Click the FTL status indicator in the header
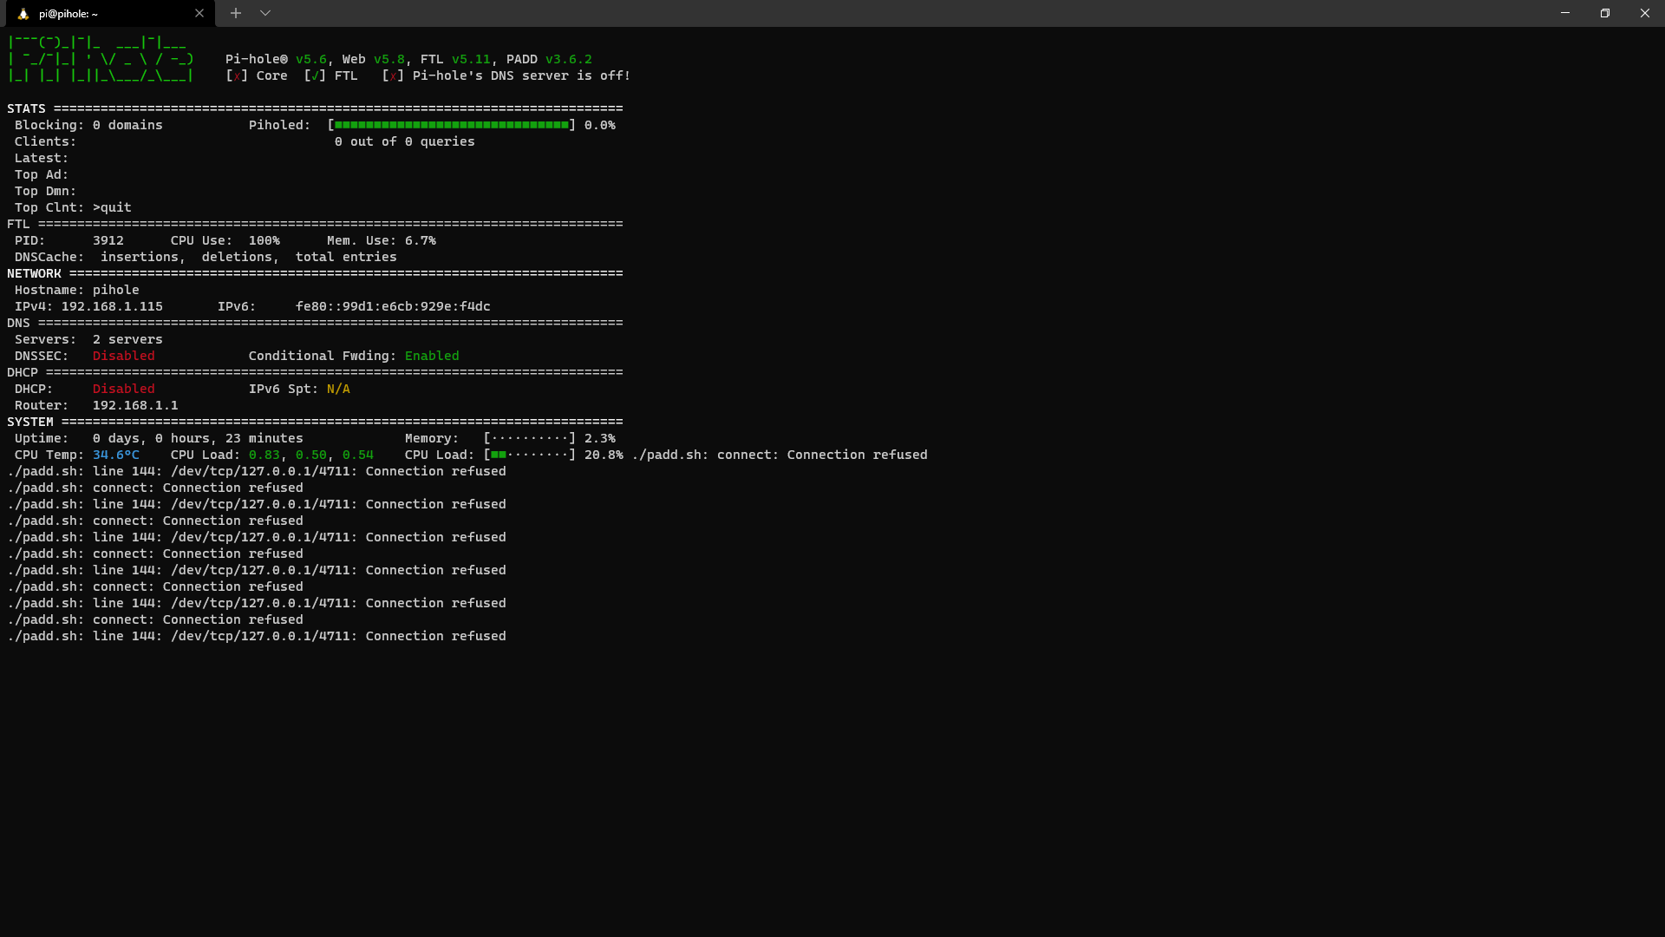This screenshot has width=1665, height=937. tap(330, 76)
